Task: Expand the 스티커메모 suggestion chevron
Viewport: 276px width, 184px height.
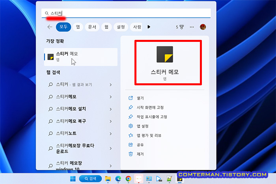Action: coord(110,97)
